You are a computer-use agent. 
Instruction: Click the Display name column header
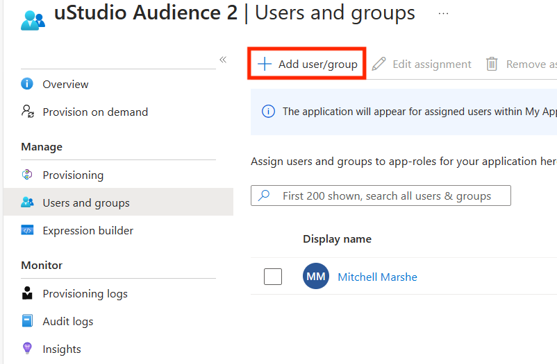[337, 239]
